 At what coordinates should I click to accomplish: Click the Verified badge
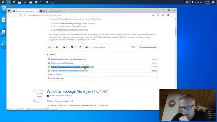click(x=40, y=96)
